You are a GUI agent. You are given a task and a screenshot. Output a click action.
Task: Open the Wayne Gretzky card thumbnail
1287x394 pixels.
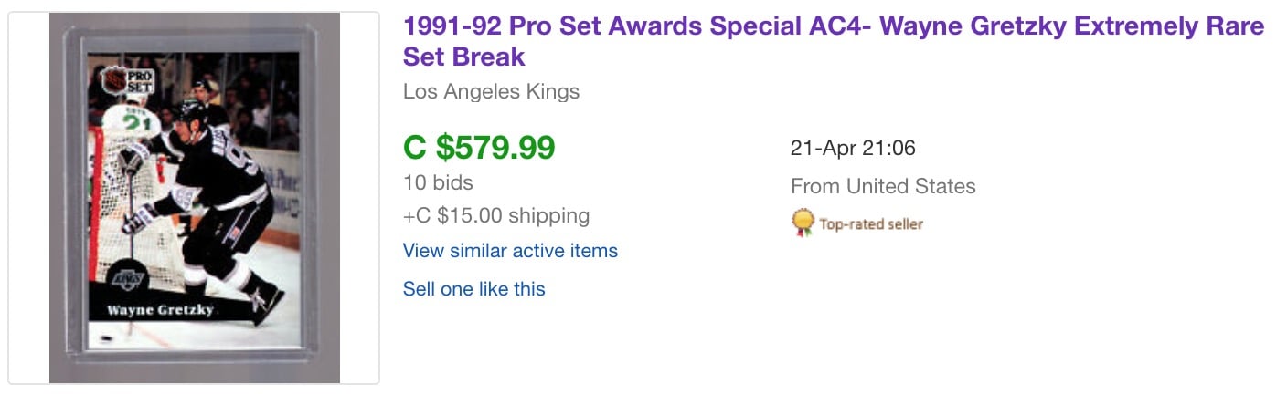[194, 198]
